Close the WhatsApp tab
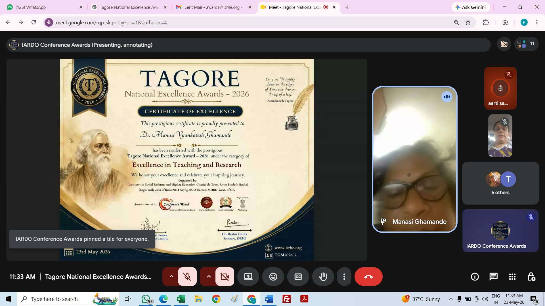The width and height of the screenshot is (545, 306). (x=81, y=7)
